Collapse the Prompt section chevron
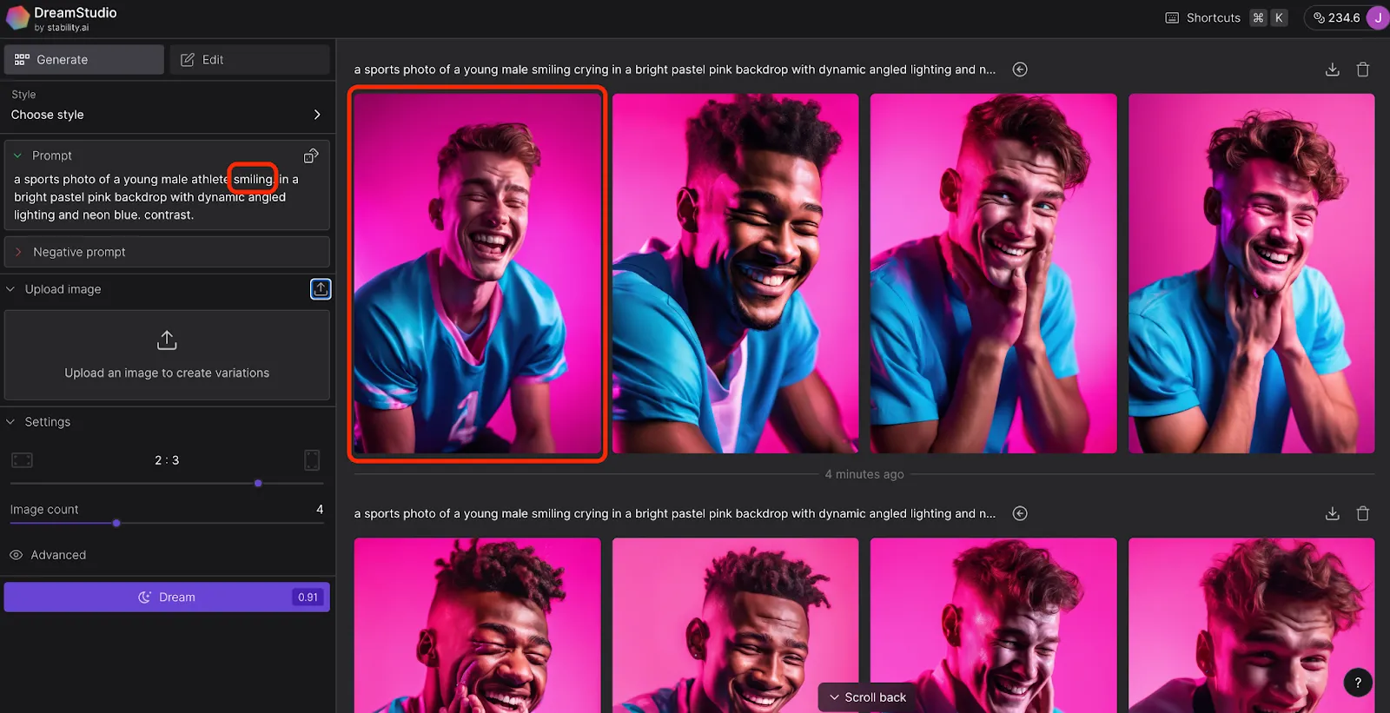 (17, 155)
